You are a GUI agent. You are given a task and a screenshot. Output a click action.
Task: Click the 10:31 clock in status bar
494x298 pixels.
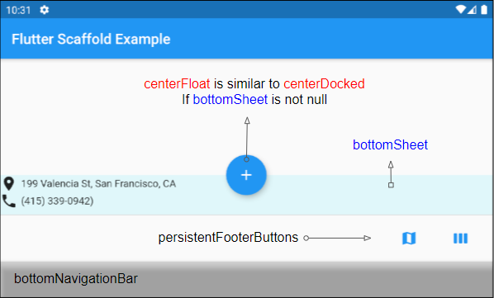[18, 11]
